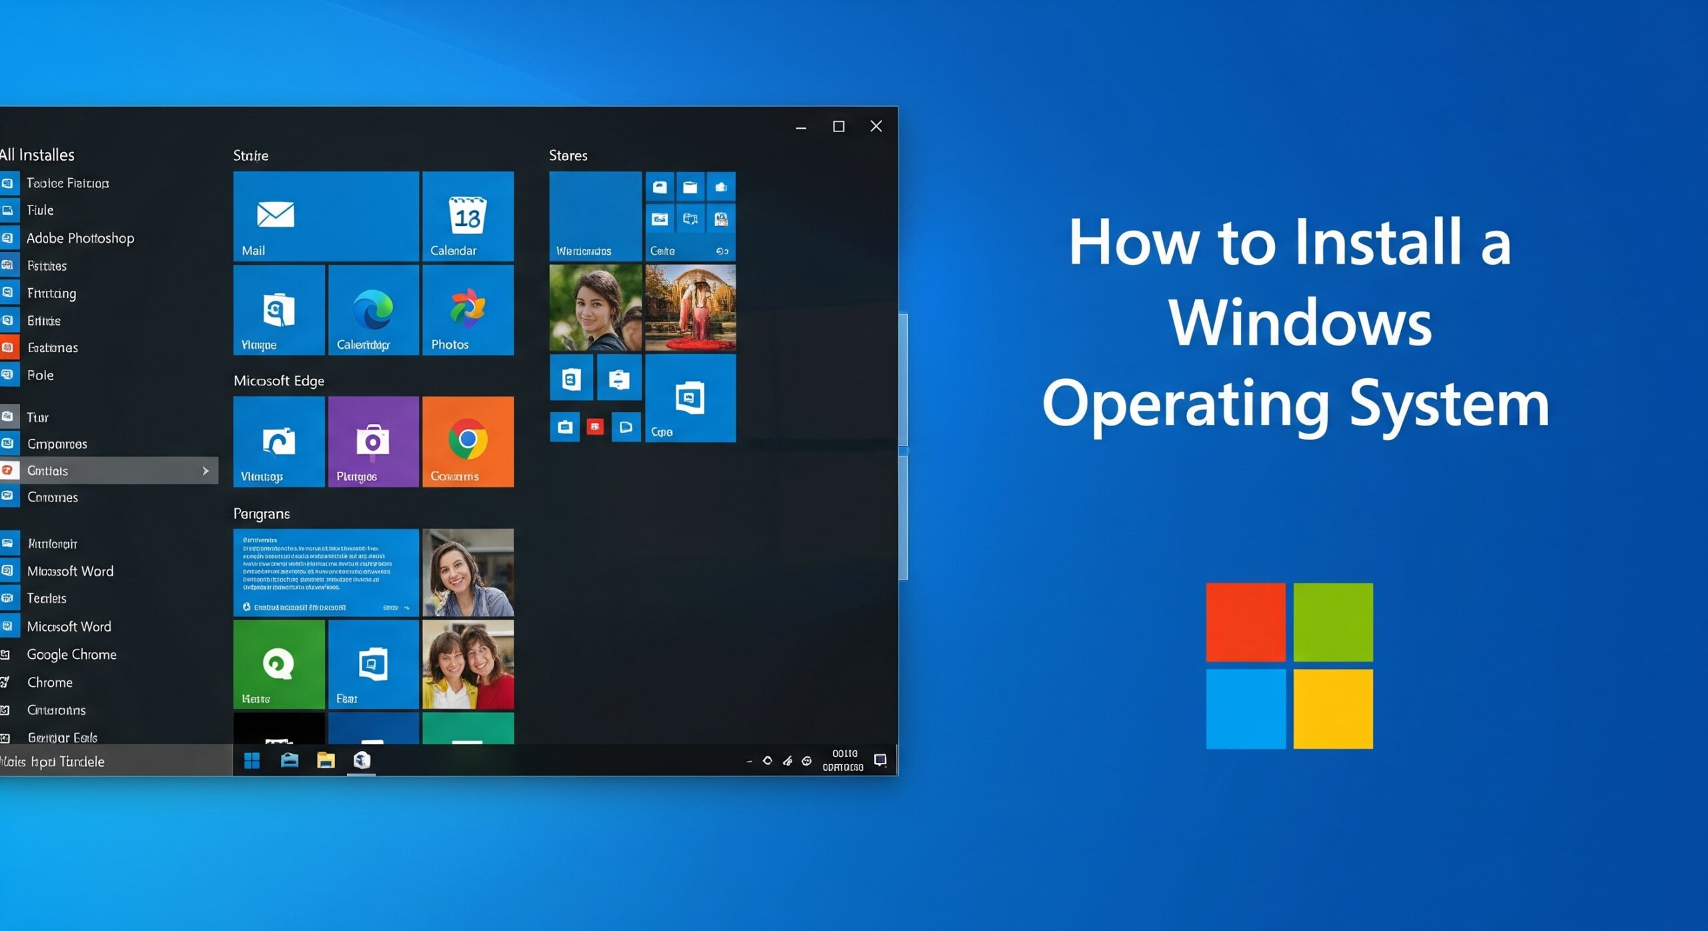Open the Mail tile
The image size is (1708, 931).
326,216
